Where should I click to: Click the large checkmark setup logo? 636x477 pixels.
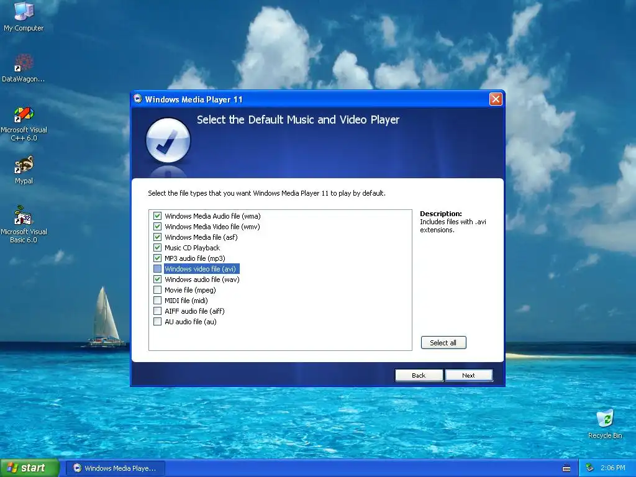click(168, 140)
